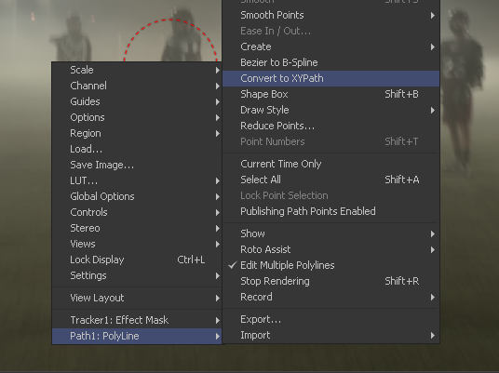Expand the Import submenu

331,335
